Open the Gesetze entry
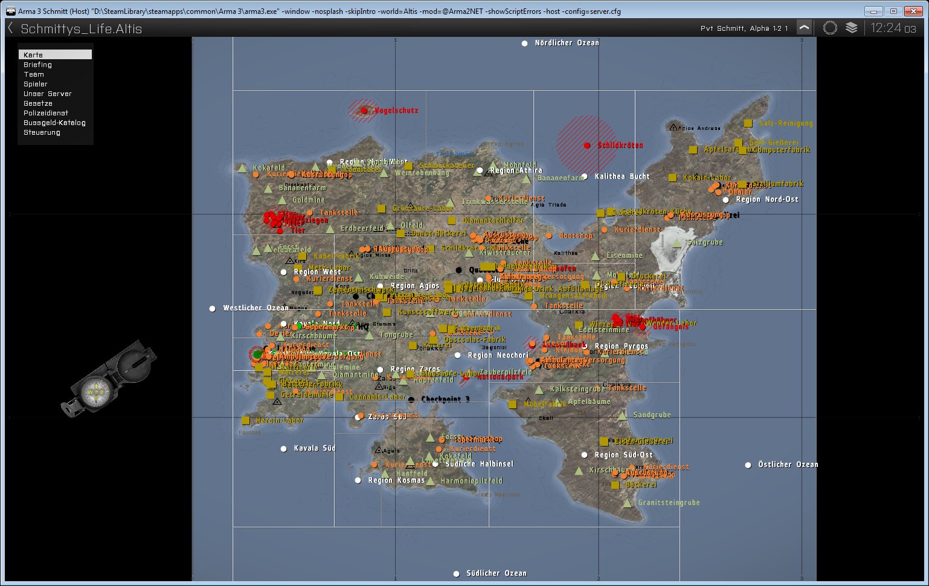Image resolution: width=929 pixels, height=586 pixels. (55, 103)
